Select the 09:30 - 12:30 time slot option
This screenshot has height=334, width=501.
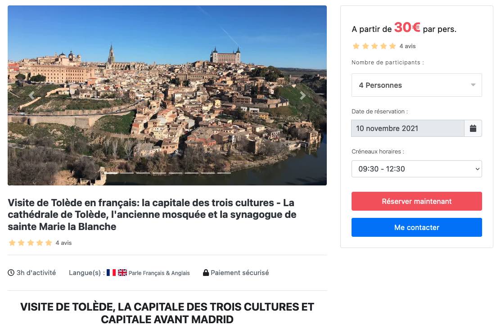point(416,169)
